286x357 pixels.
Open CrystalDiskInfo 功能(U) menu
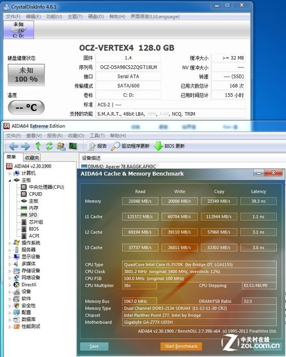click(x=54, y=17)
